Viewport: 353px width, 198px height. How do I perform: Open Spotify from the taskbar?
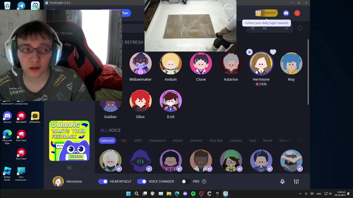tap(193, 194)
